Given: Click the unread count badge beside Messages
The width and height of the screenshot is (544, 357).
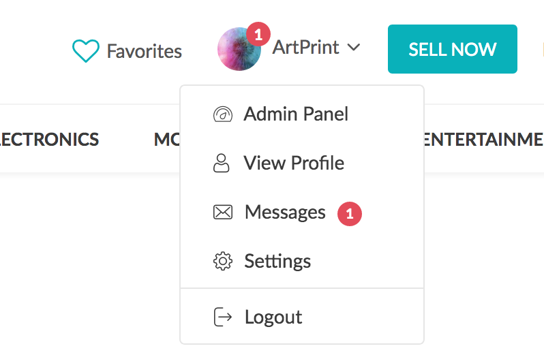Looking at the screenshot, I should coord(350,213).
